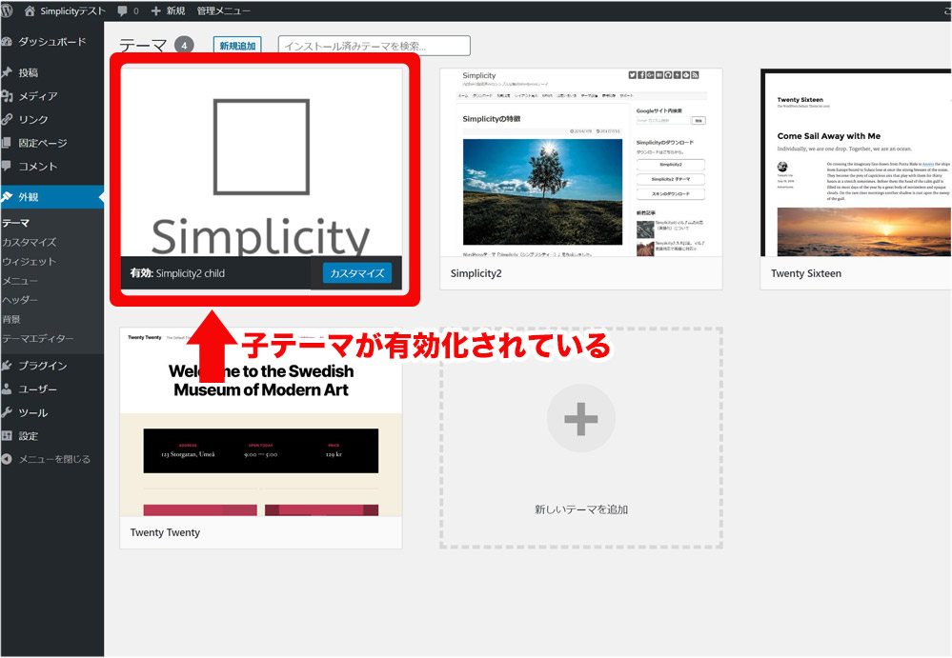Open the comments bubble icon in admin bar
The image size is (952, 658).
123,10
